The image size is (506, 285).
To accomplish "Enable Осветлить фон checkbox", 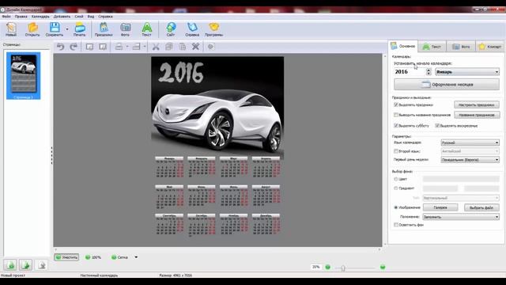I will coord(396,225).
